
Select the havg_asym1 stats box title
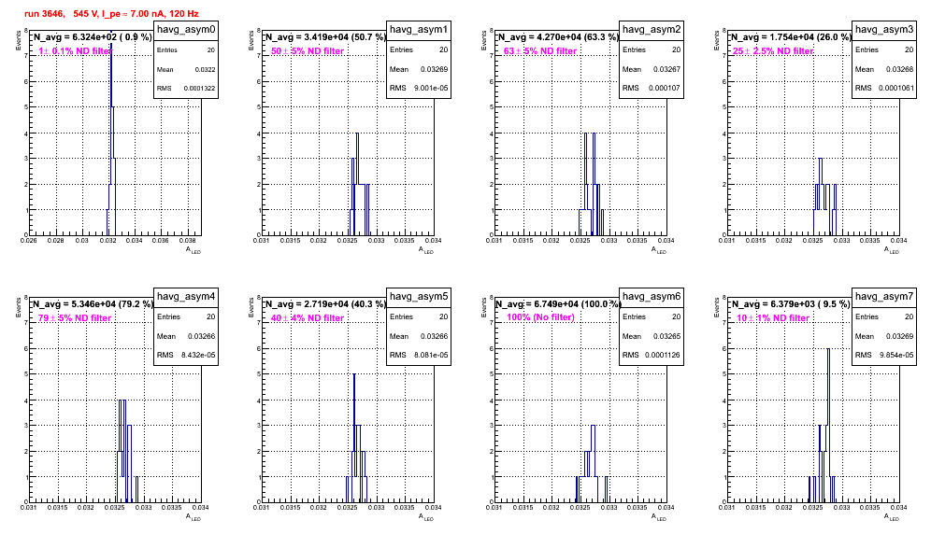click(x=419, y=29)
